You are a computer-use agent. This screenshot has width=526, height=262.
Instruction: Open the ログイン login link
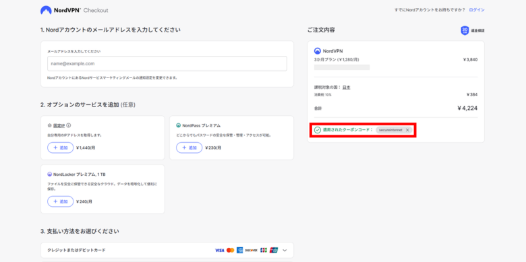(x=477, y=10)
